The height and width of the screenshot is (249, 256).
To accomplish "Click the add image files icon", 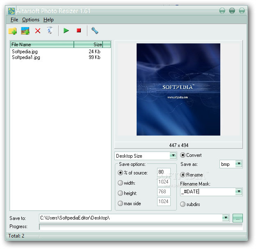I will 25,31.
